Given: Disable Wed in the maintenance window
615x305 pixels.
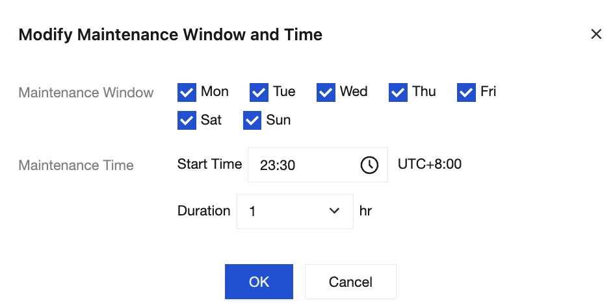Looking at the screenshot, I should coord(326,92).
